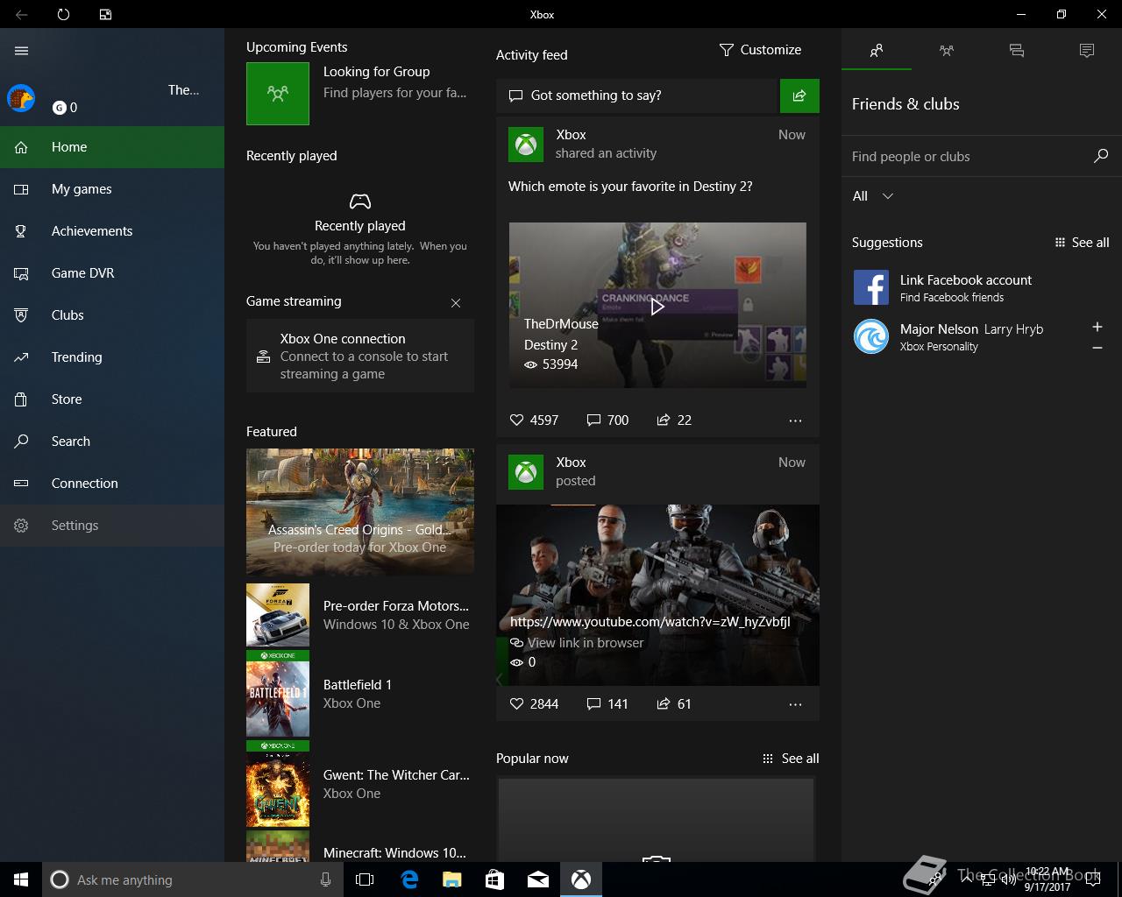The height and width of the screenshot is (897, 1122).
Task: Click See all next to Suggestions
Action: (x=1082, y=243)
